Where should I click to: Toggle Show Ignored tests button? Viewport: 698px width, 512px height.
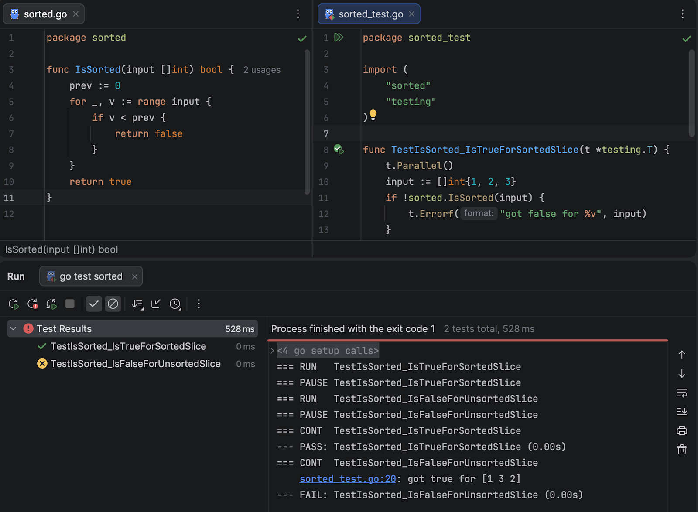click(113, 304)
